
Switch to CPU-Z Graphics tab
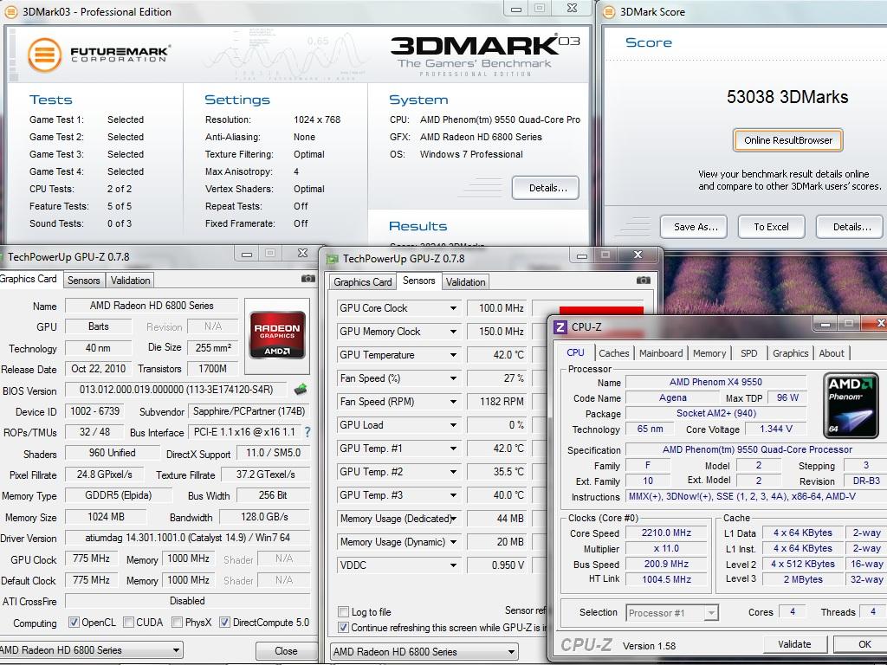pos(790,353)
